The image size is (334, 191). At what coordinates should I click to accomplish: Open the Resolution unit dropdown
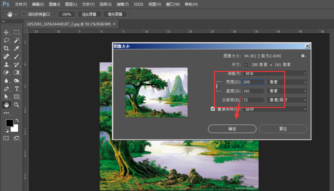coord(287,100)
